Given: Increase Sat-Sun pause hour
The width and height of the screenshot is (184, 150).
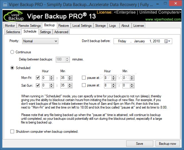Looking at the screenshot, I should pyautogui.click(x=113, y=84).
